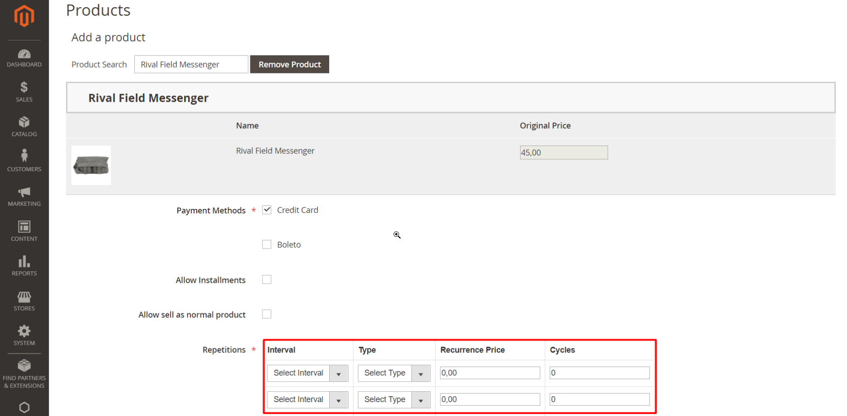Viewport: 847px width, 416px height.
Task: Click the hexagon icon at sidebar bottom
Action: point(24,407)
